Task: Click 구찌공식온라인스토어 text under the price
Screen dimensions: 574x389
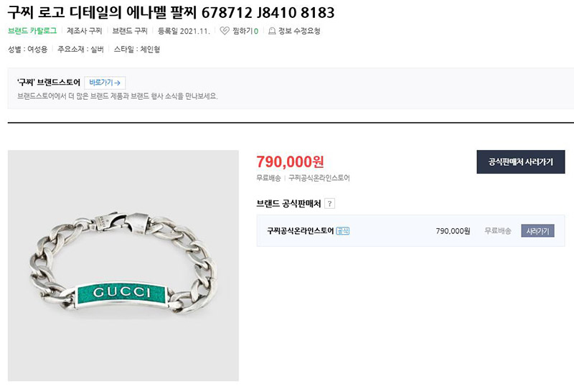Action: click(x=319, y=178)
